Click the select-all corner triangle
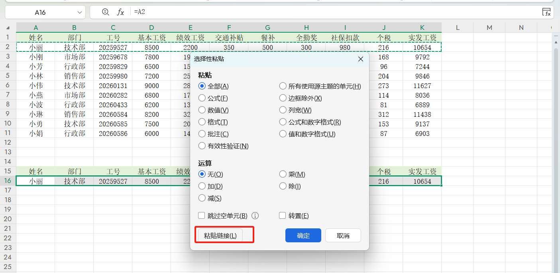 8,28
